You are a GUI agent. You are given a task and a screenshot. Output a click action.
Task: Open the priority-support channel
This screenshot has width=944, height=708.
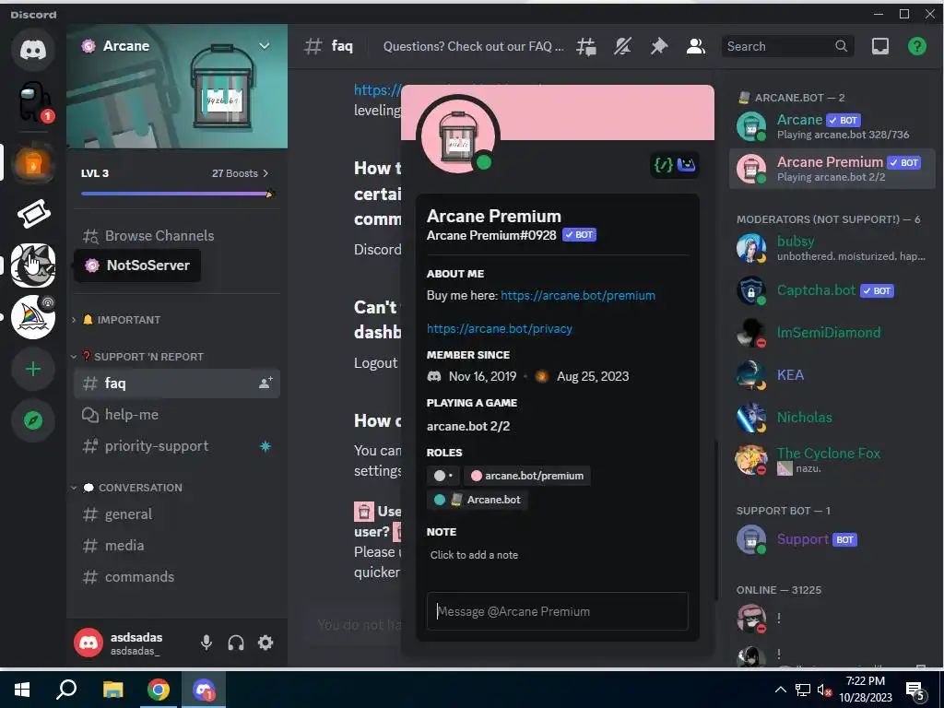176,446
